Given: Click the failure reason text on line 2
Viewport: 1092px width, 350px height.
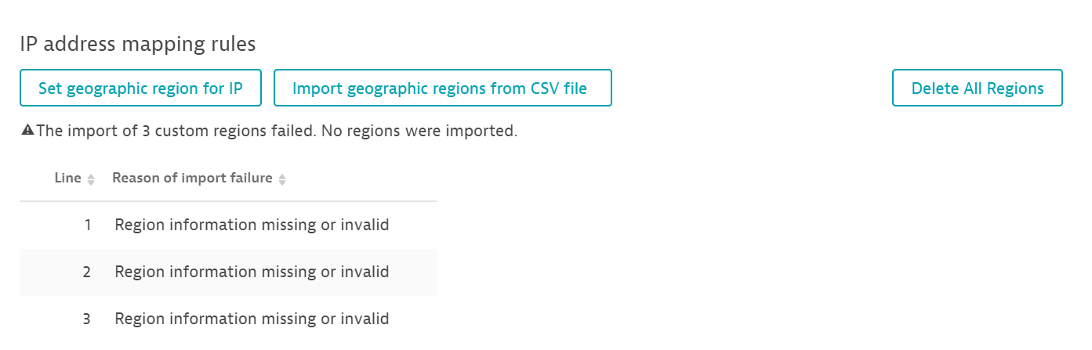Looking at the screenshot, I should [x=252, y=272].
